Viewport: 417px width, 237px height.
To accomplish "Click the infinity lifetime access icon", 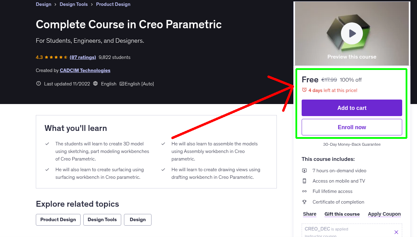I will pos(304,191).
